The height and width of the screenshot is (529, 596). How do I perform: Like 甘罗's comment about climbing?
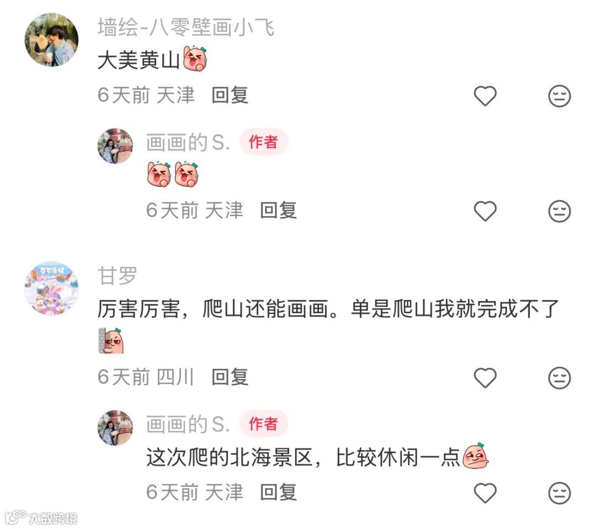(485, 378)
